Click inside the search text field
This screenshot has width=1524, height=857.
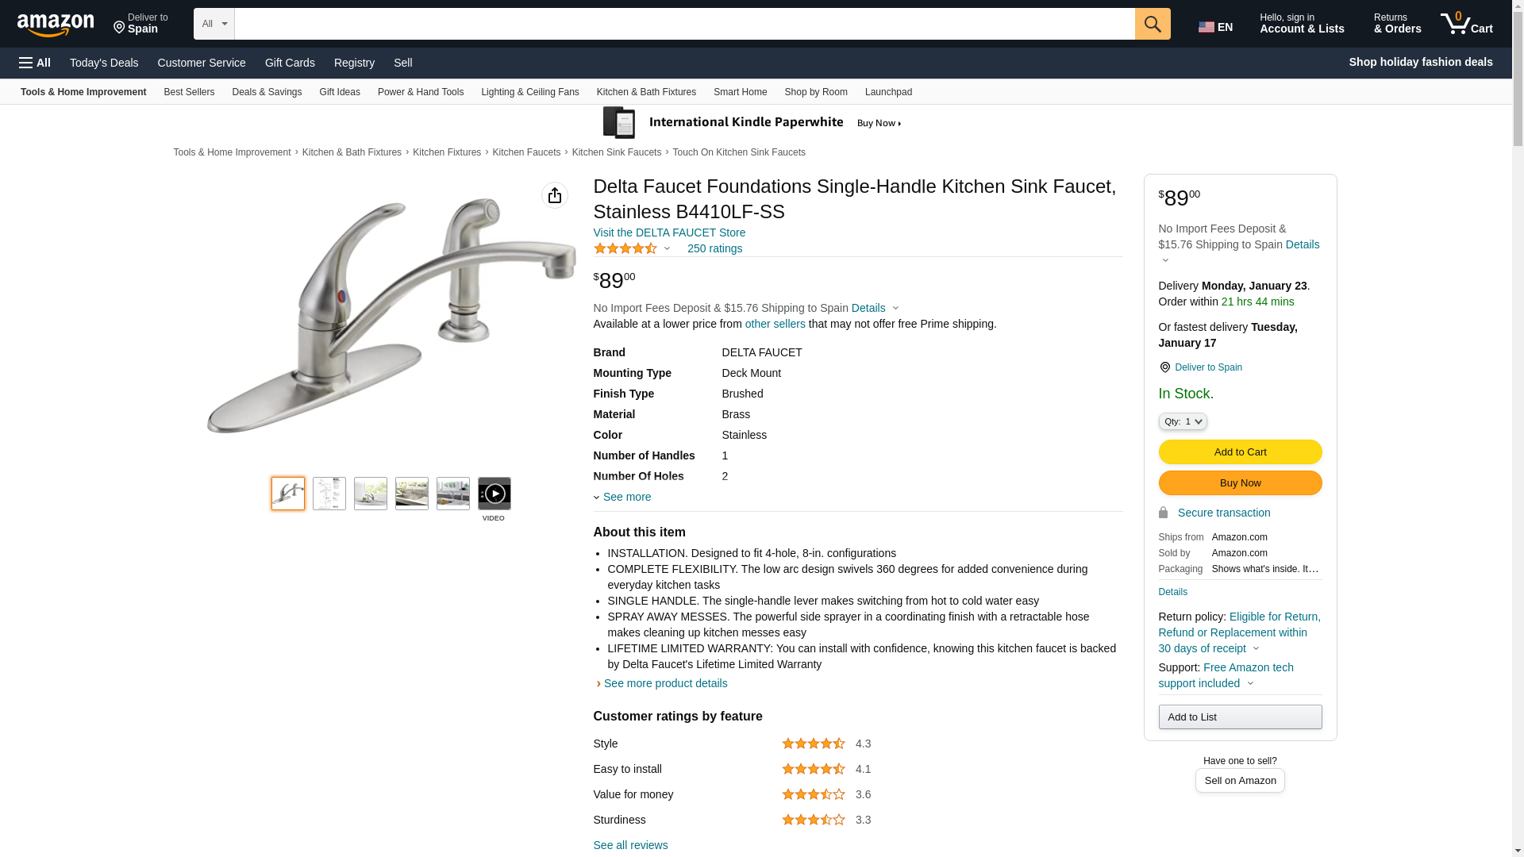pyautogui.click(x=683, y=24)
